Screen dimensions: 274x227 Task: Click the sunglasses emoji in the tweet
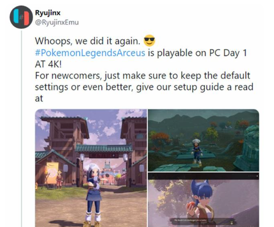149,41
